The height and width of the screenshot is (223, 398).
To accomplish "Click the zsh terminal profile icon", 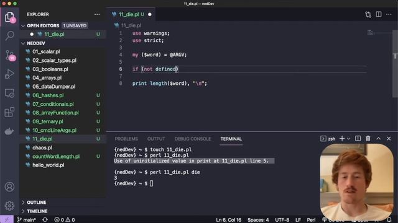I will 323,139.
